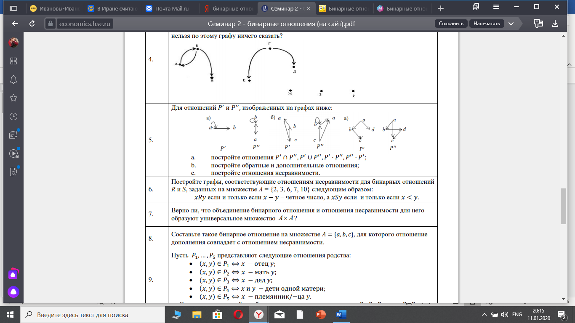Launch Opera browser from the taskbar
This screenshot has height=323, width=575.
coord(238,315)
